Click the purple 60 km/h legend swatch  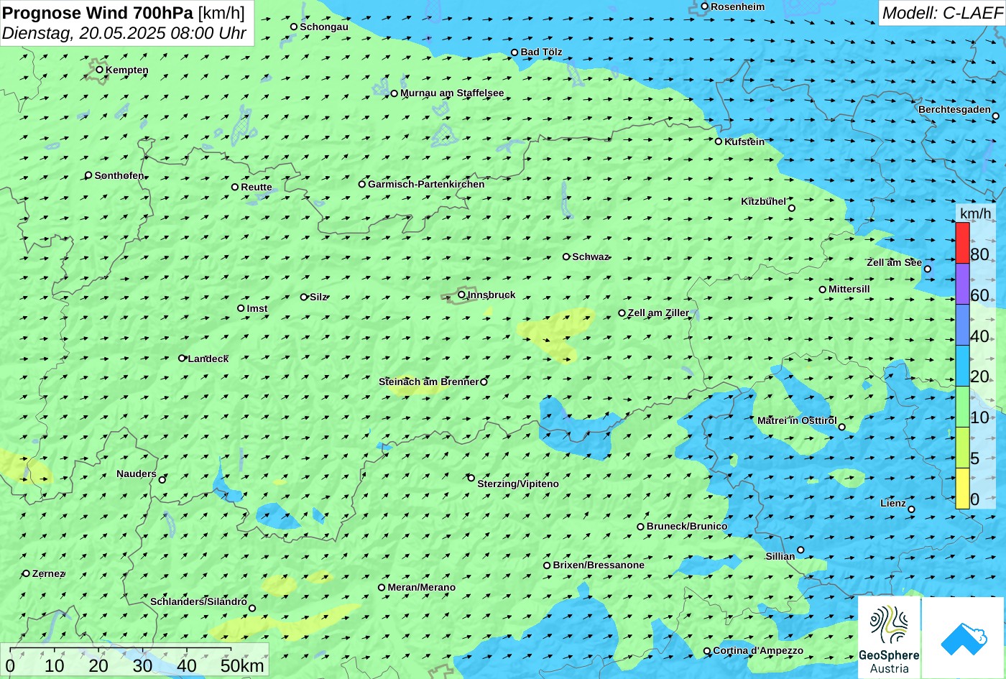[962, 284]
